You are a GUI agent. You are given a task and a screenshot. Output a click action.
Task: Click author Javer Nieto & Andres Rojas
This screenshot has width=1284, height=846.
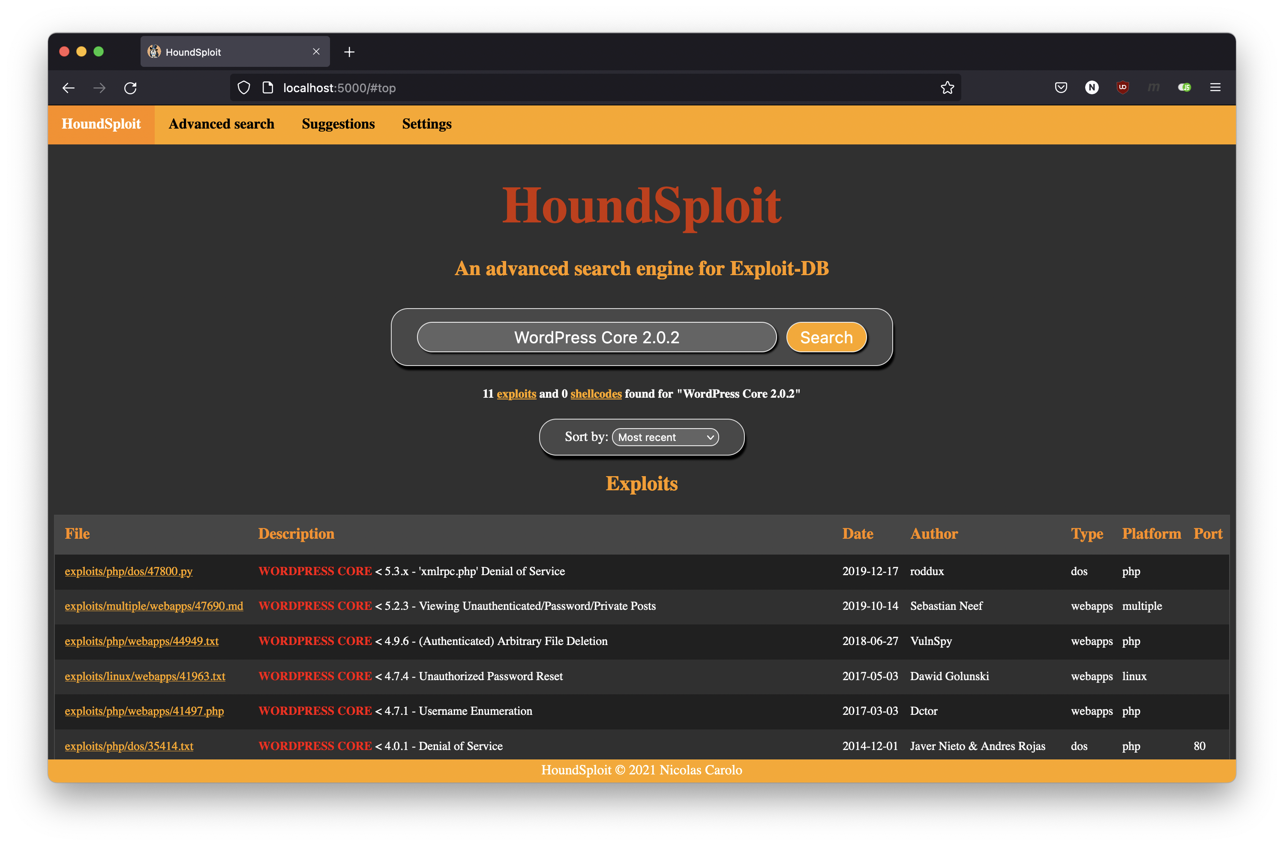[978, 746]
